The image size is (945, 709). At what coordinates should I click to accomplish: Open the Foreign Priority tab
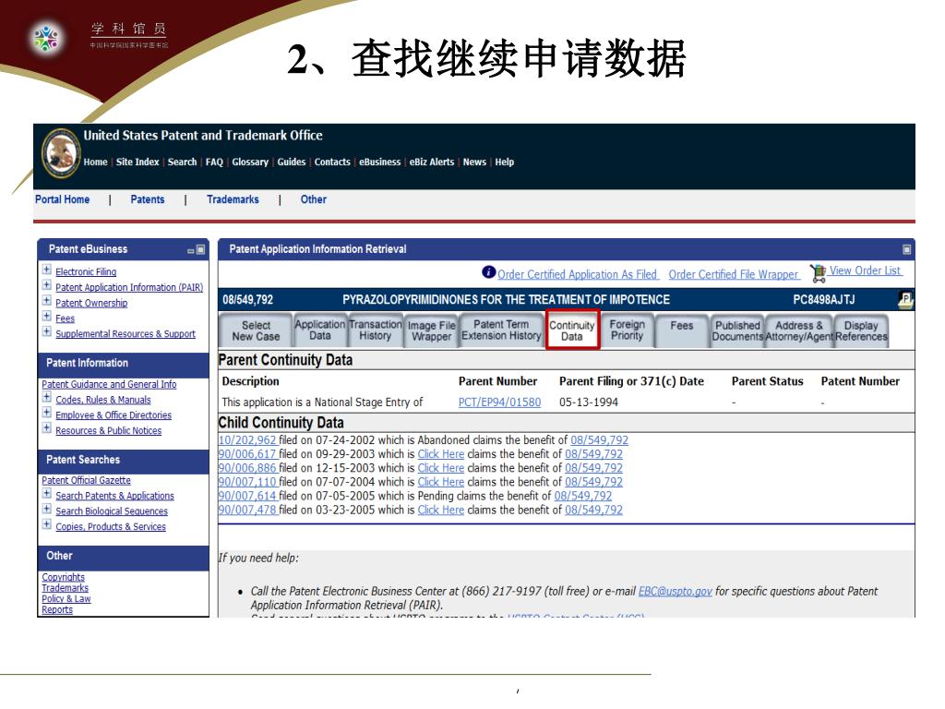coord(627,330)
